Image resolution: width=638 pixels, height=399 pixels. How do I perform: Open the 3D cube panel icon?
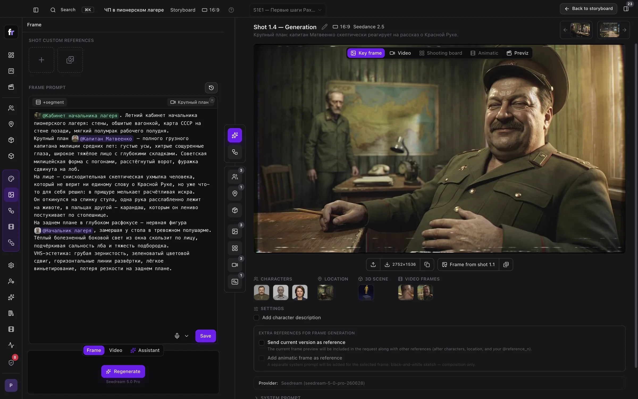235,210
